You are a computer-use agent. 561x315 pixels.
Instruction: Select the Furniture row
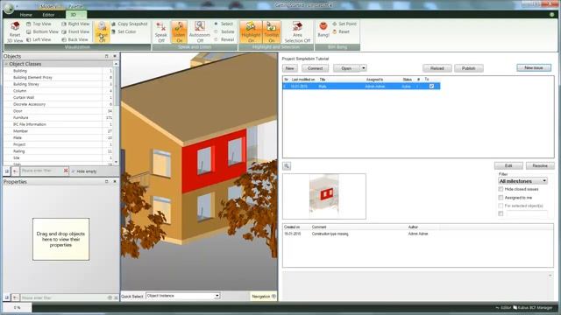click(x=58, y=117)
